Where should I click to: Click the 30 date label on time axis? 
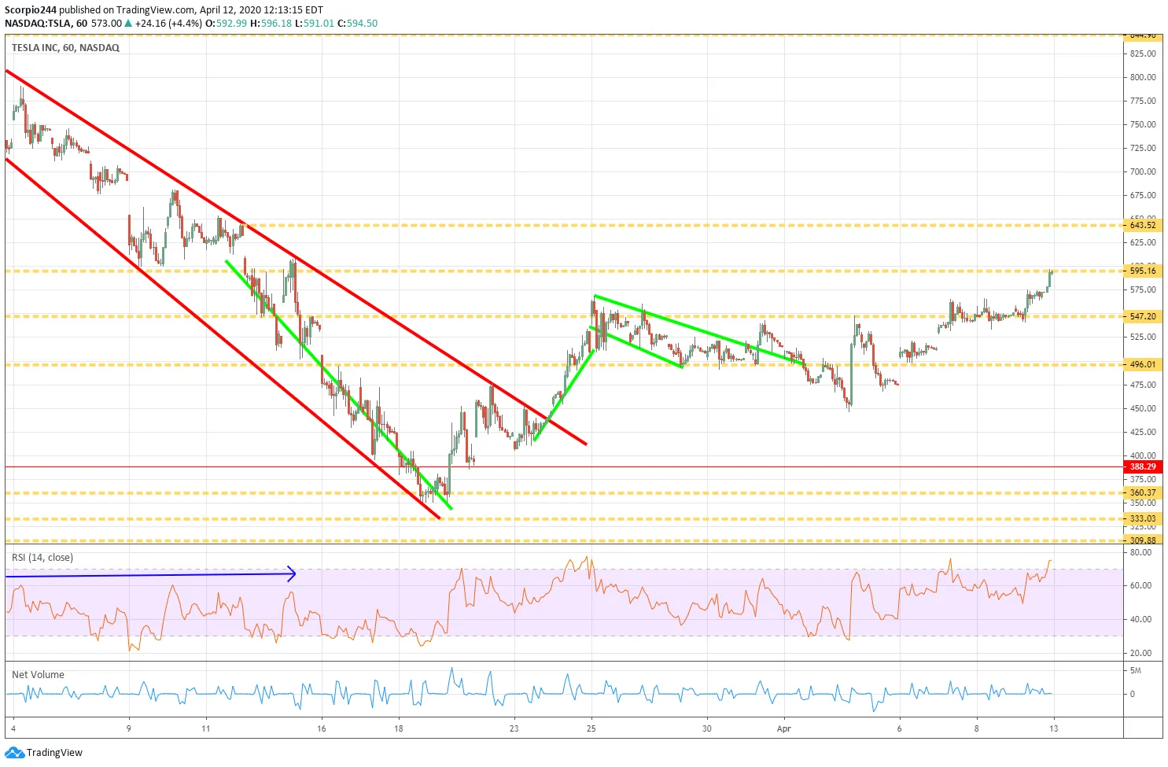[x=706, y=728]
